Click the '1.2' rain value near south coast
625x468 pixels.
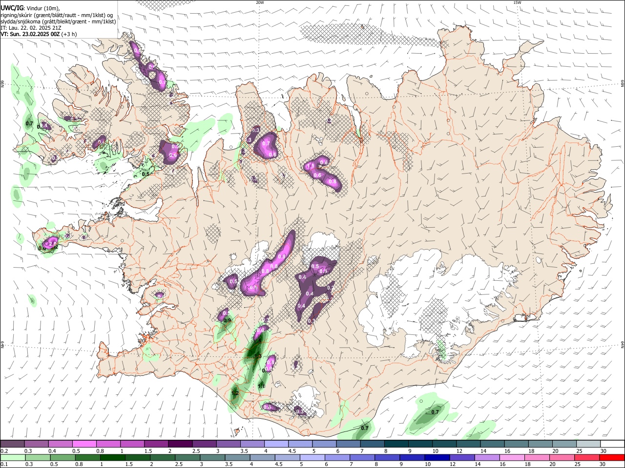click(235, 393)
